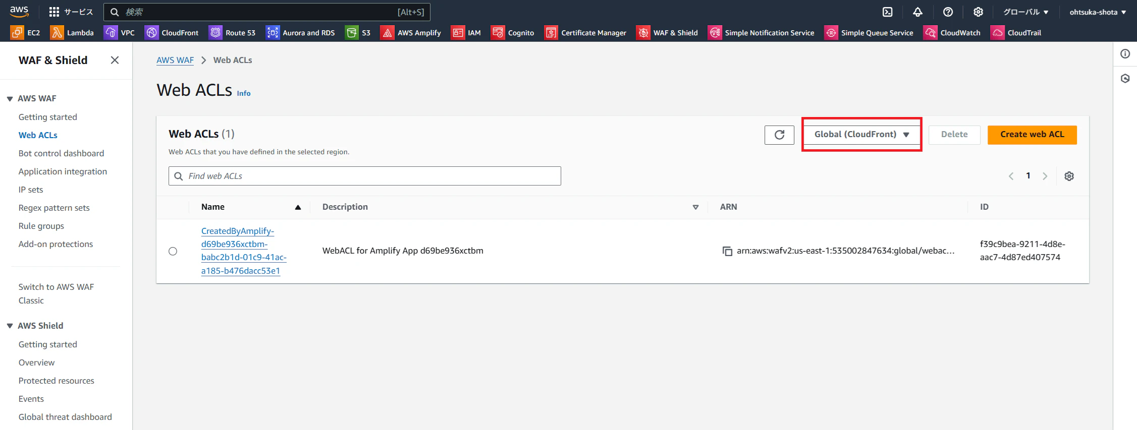Launch the CloudShell terminal icon
The height and width of the screenshot is (430, 1137).
887,12
